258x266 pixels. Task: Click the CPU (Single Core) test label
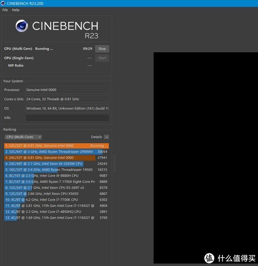[x=19, y=58]
